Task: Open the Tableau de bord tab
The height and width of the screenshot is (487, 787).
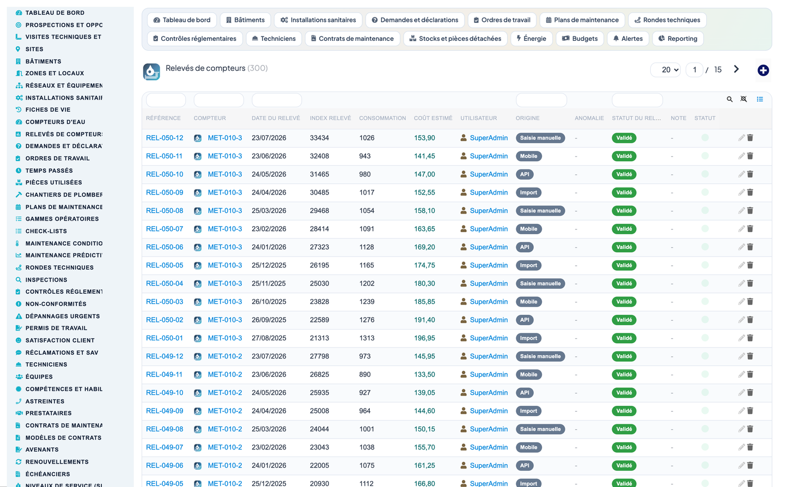Action: click(182, 20)
